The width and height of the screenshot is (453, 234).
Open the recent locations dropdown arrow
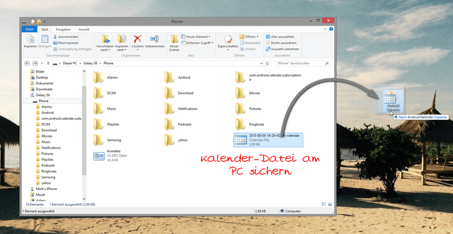pyautogui.click(x=42, y=63)
